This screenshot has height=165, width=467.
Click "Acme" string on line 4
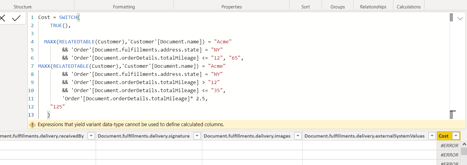pos(223,42)
